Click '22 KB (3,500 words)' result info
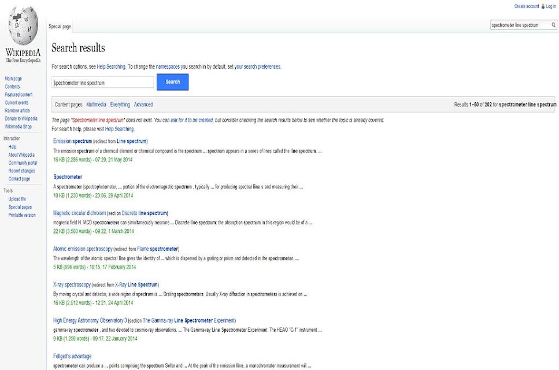Image resolution: width=559 pixels, height=370 pixels. [x=73, y=231]
